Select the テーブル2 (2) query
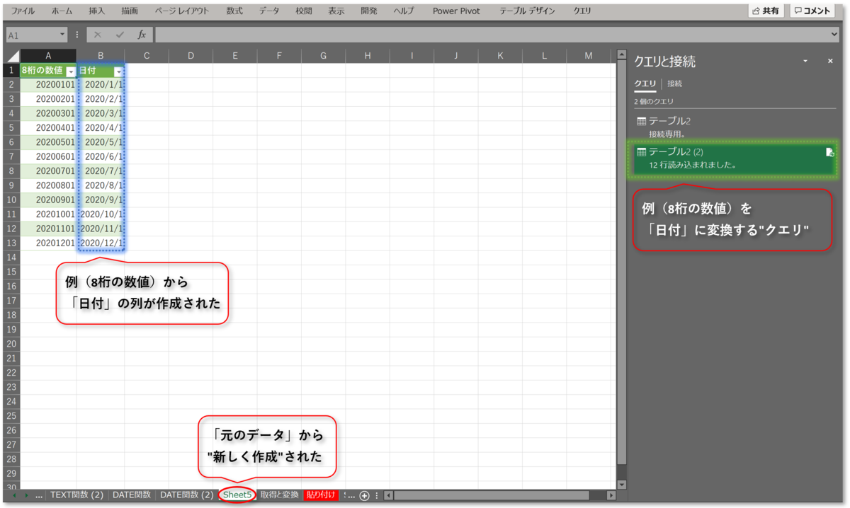The height and width of the screenshot is (508, 850). click(x=735, y=158)
